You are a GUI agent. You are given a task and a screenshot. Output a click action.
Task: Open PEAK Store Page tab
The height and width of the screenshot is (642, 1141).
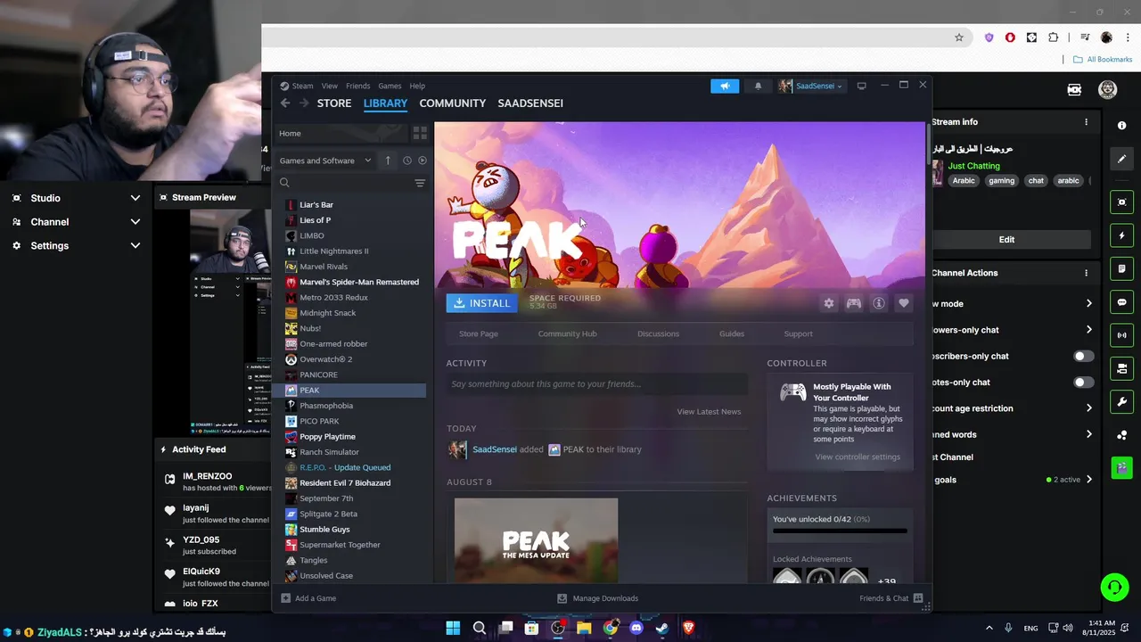click(479, 333)
